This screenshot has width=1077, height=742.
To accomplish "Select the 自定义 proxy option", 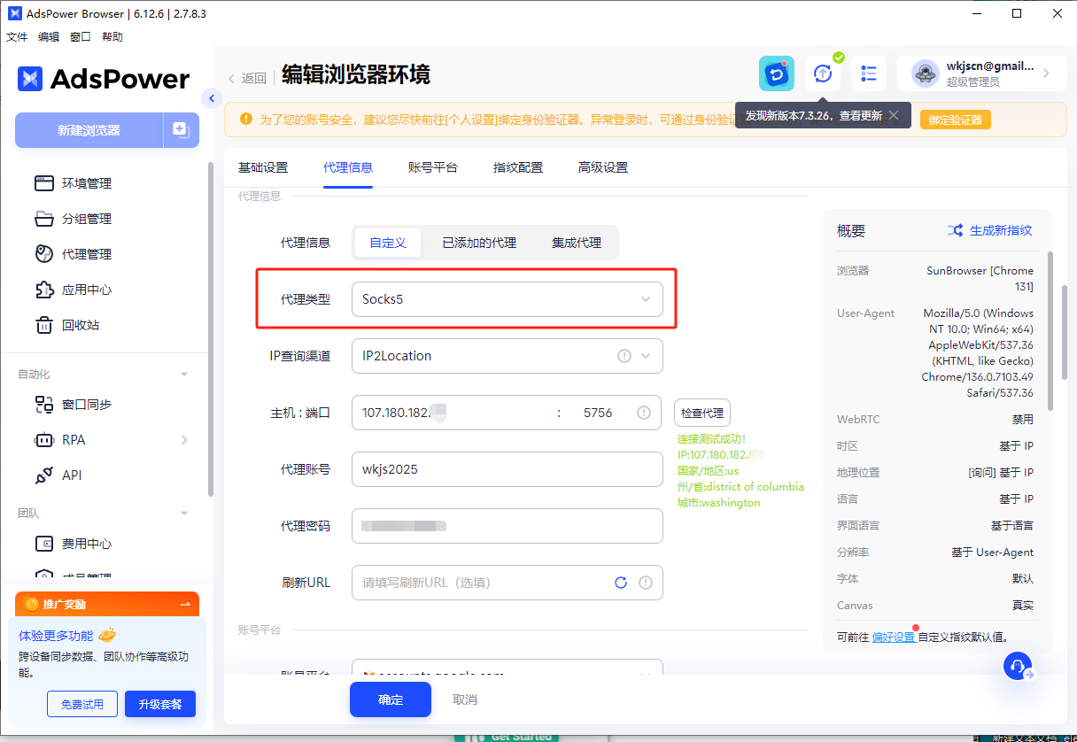I will click(388, 243).
